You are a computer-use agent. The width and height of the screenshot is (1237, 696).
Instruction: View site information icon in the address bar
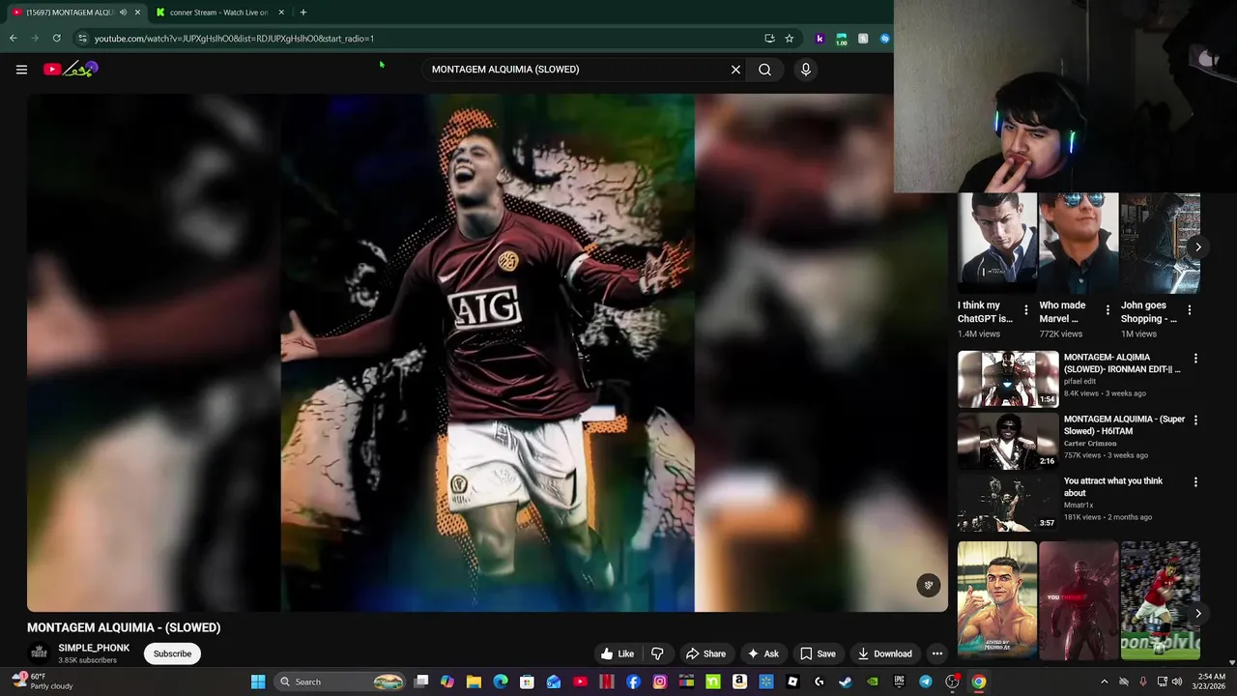coord(82,39)
